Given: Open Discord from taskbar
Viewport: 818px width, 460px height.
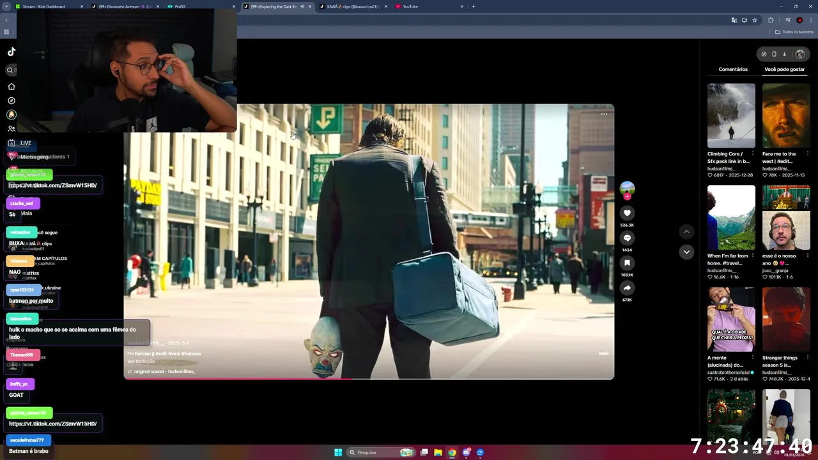Looking at the screenshot, I should coord(467,452).
